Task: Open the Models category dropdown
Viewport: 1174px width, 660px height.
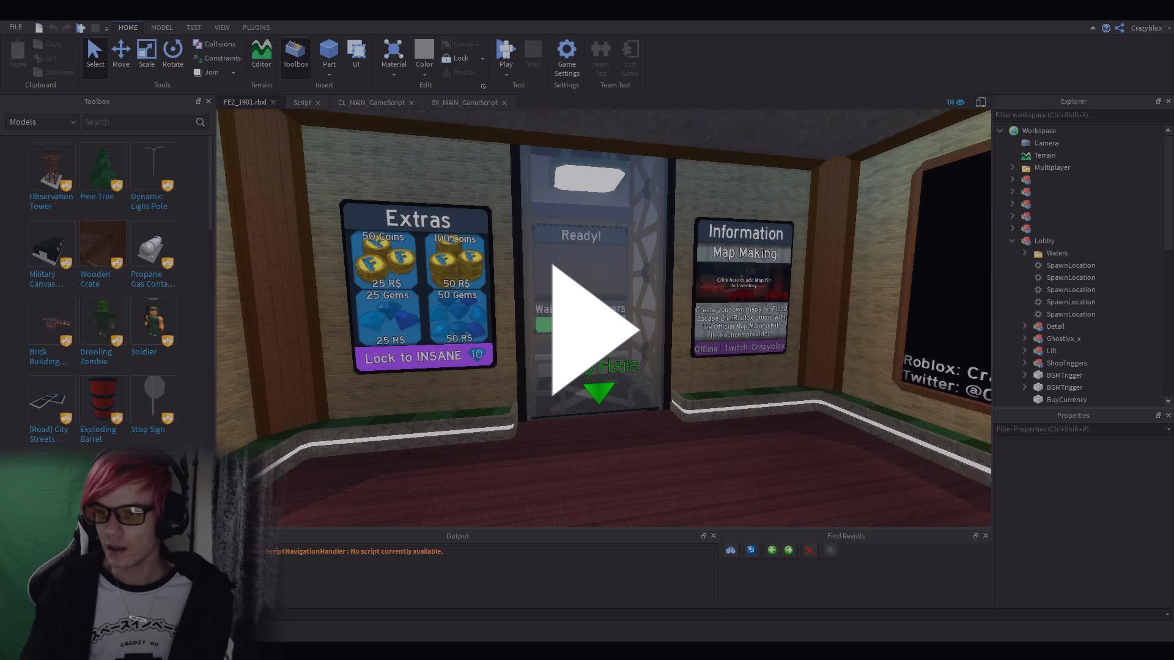Action: pyautogui.click(x=42, y=122)
